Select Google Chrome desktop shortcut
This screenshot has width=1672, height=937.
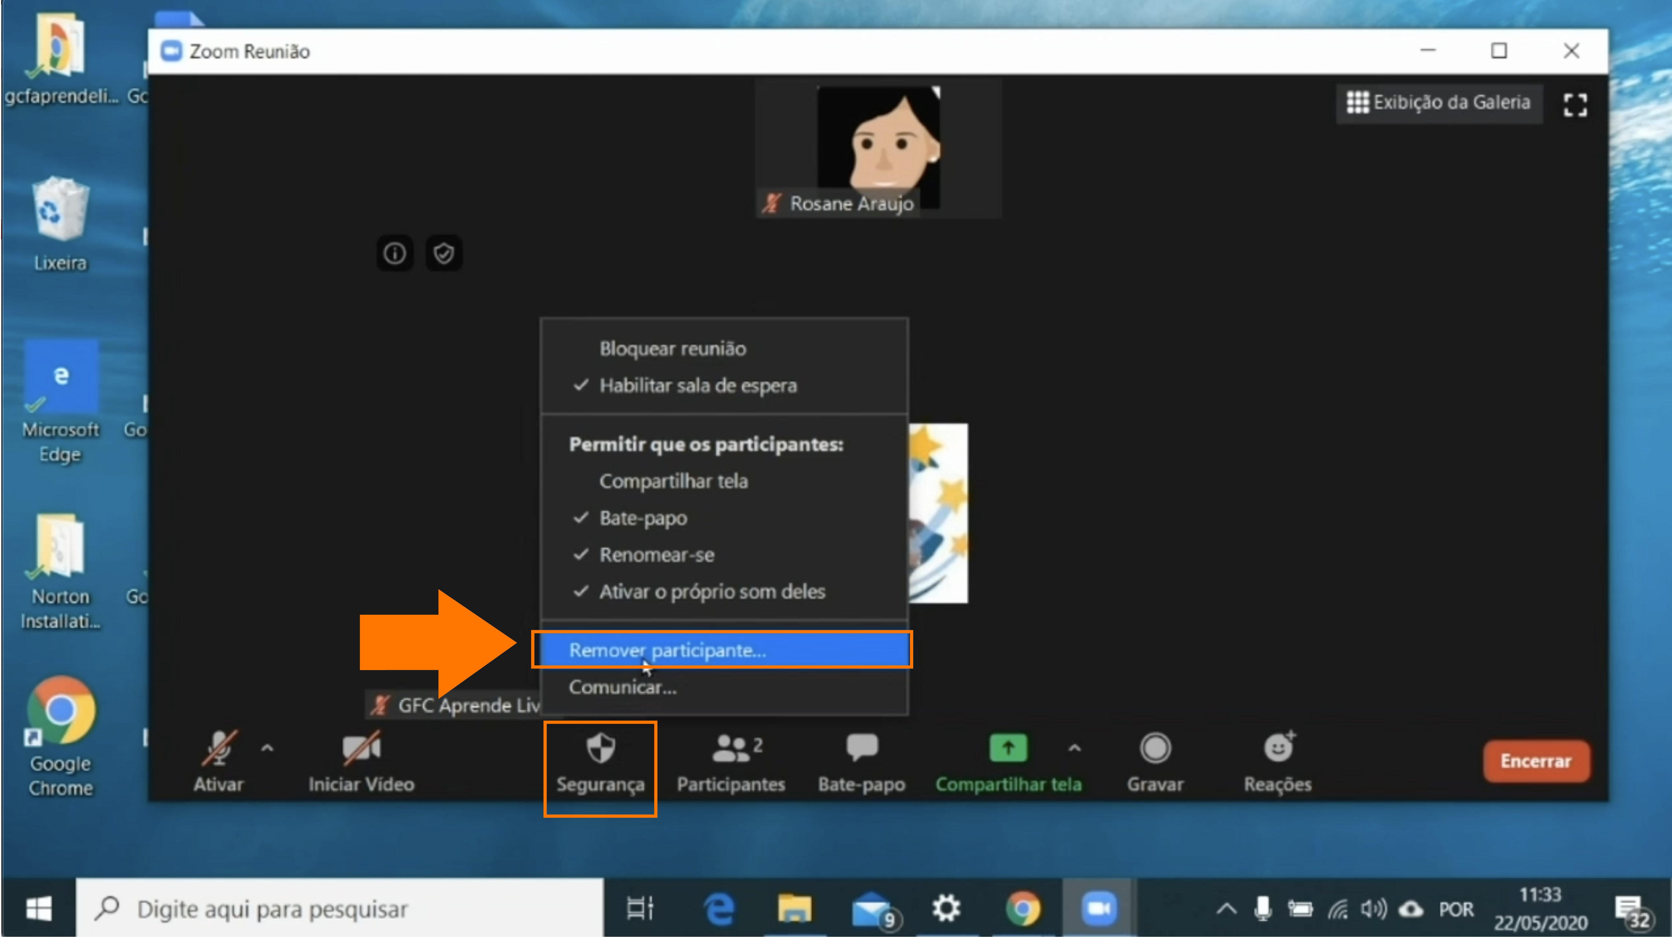pos(60,736)
